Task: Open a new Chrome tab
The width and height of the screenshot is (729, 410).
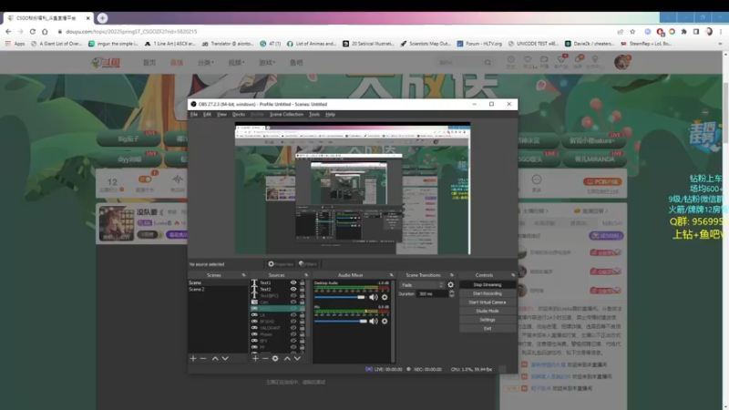Action: pos(102,18)
